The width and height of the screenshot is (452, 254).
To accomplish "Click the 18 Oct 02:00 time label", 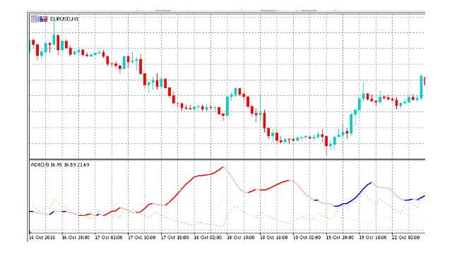I will (208, 238).
